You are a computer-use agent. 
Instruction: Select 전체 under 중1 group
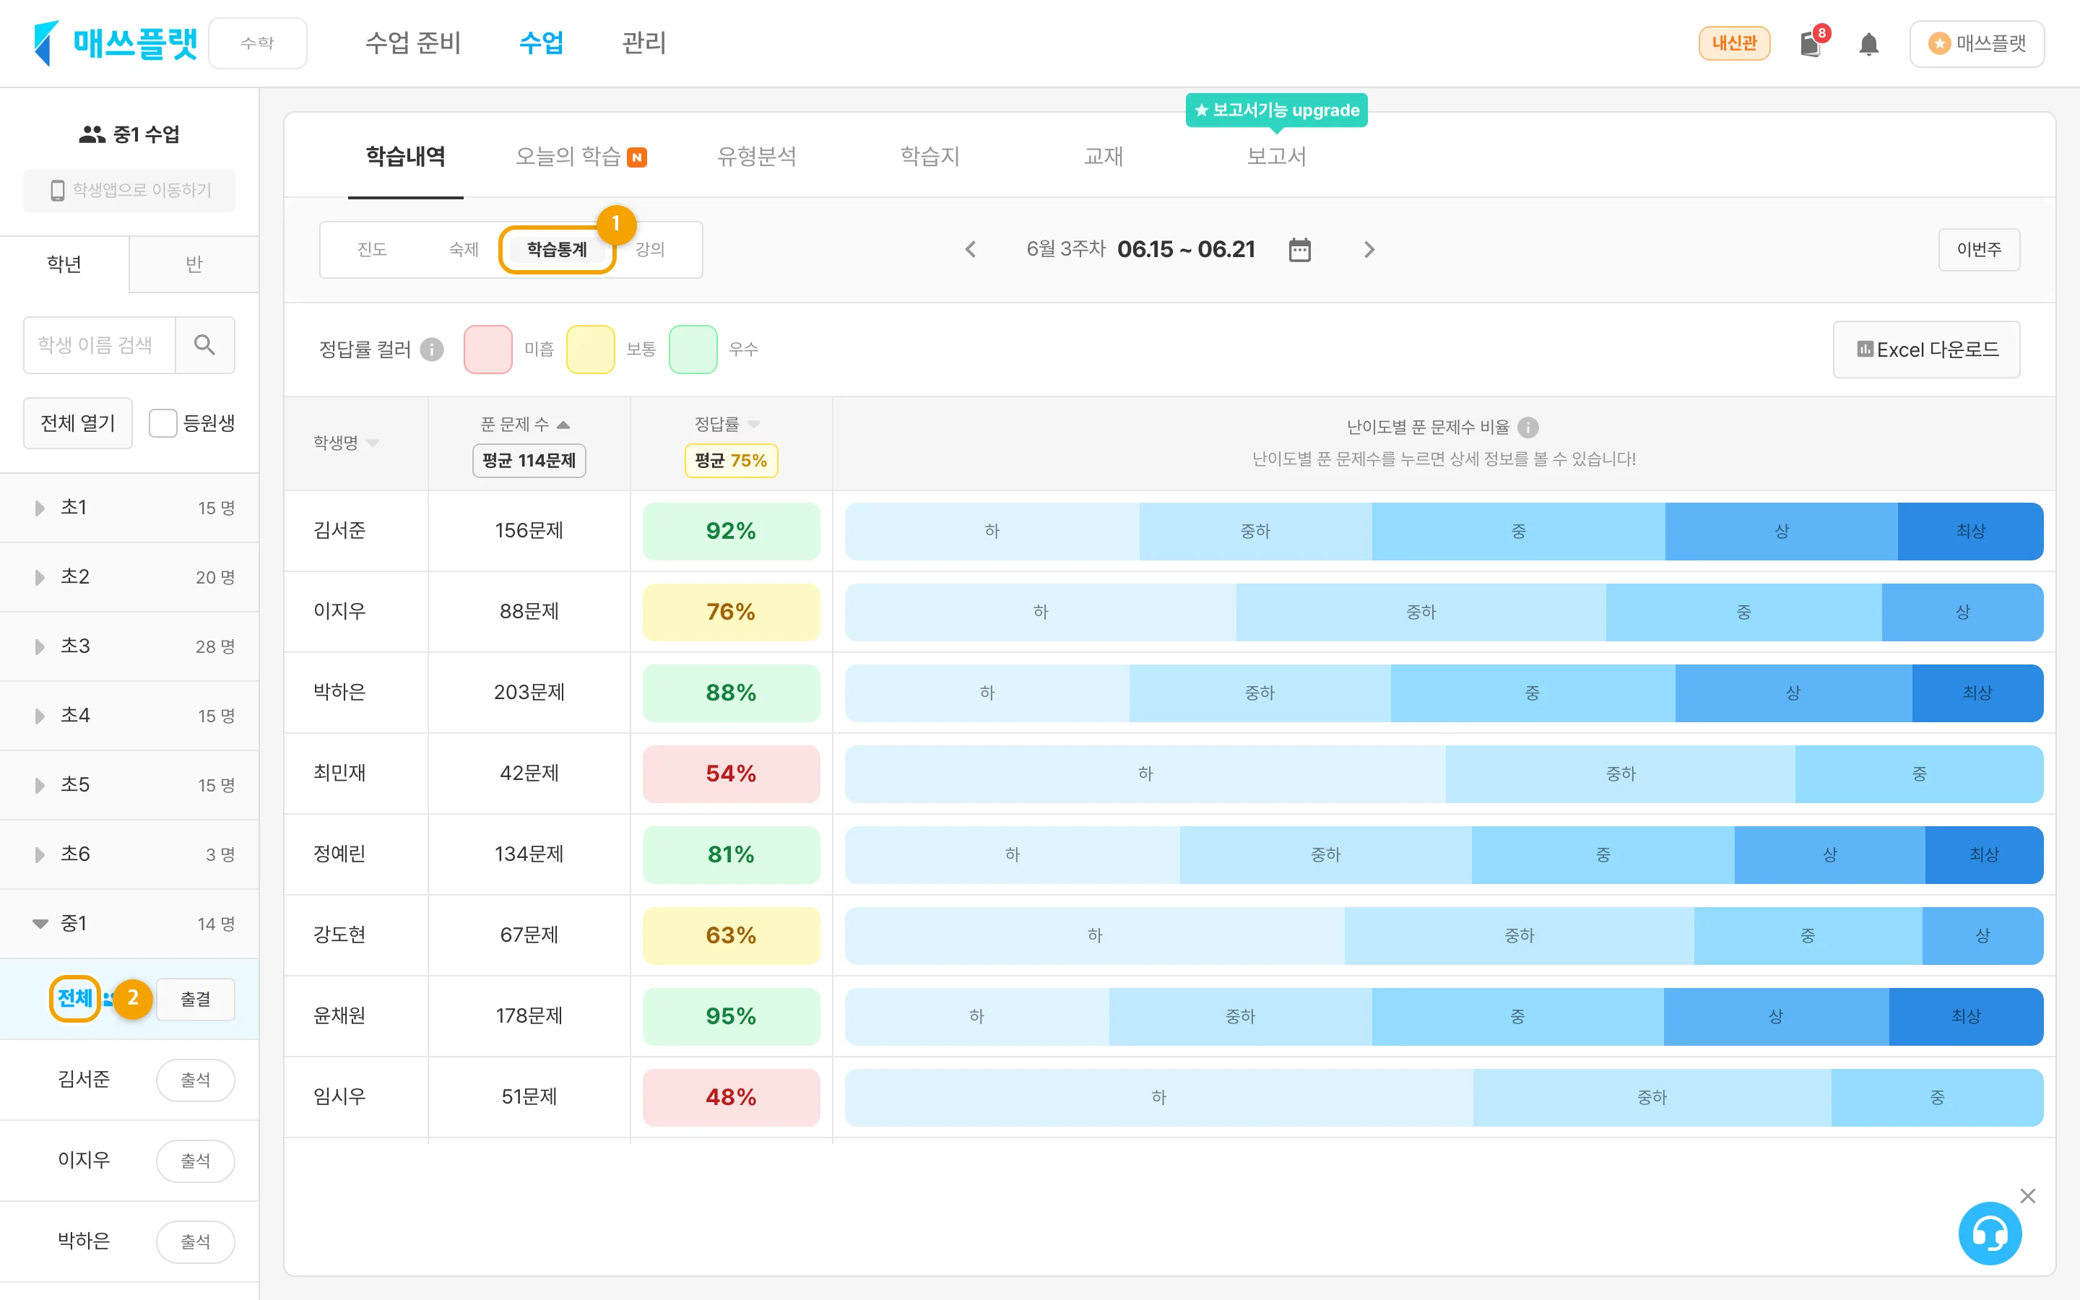tap(75, 998)
